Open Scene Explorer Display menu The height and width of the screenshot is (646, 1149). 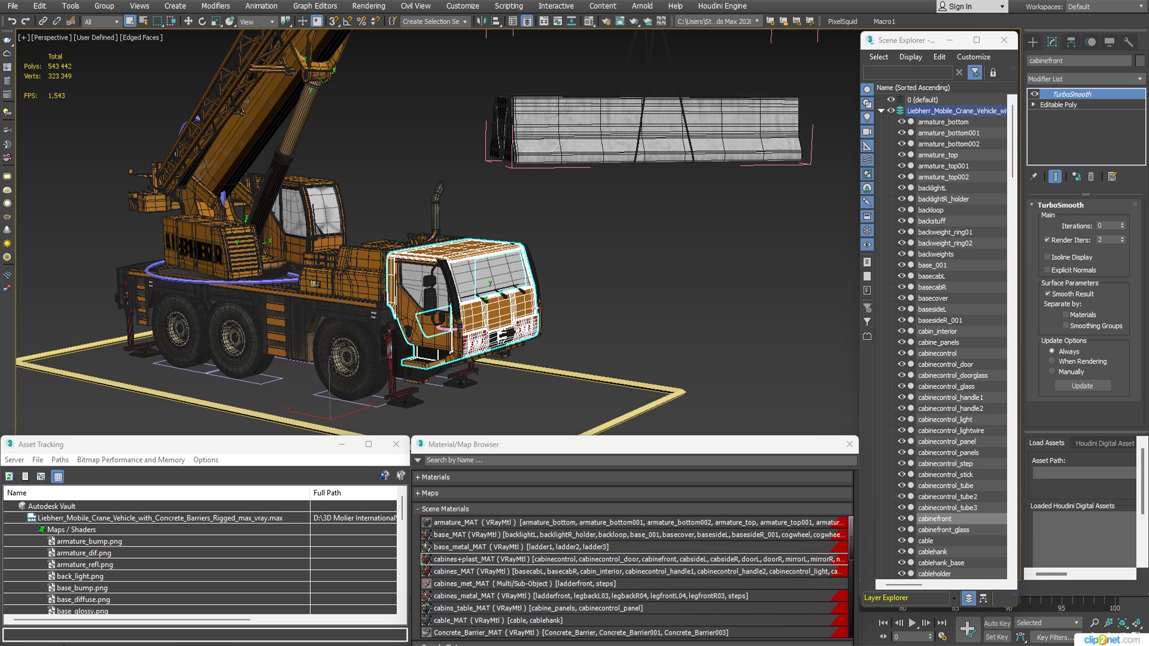click(x=910, y=57)
